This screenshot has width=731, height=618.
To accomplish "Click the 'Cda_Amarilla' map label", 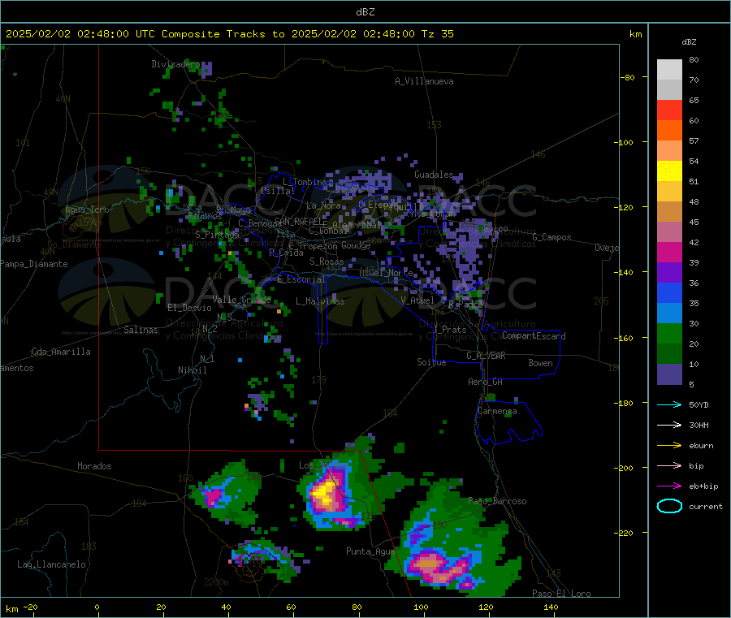I will pyautogui.click(x=61, y=352).
